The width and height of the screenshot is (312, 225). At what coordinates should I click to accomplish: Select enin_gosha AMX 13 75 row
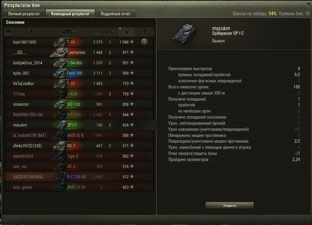point(79,187)
